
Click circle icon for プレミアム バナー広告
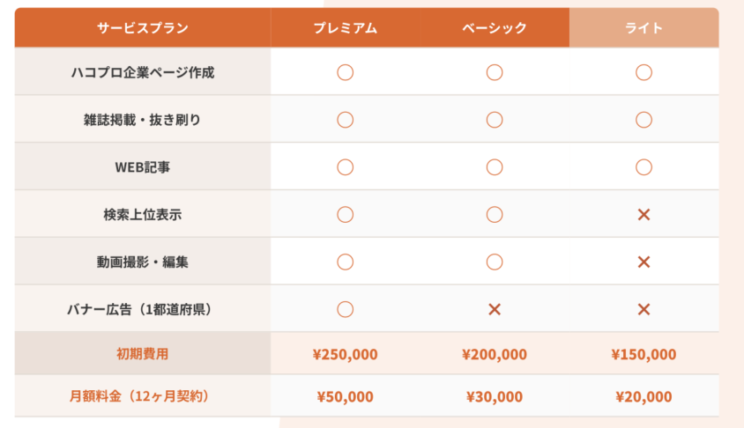click(345, 309)
